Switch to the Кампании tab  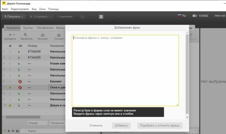[13, 28]
